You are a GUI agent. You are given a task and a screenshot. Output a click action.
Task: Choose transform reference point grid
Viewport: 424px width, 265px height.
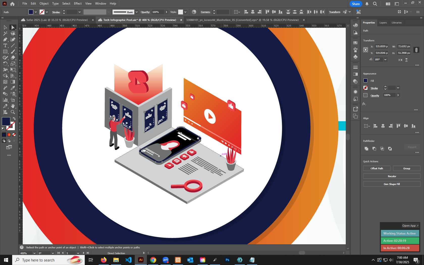365,50
